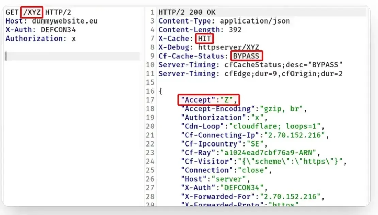Click the "Cf-Ray" JSON entry
The image size is (378, 215).
tap(251, 153)
